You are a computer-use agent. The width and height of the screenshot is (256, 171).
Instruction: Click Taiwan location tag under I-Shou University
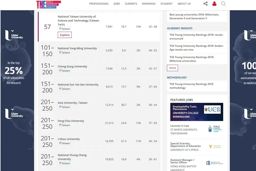coord(64,143)
